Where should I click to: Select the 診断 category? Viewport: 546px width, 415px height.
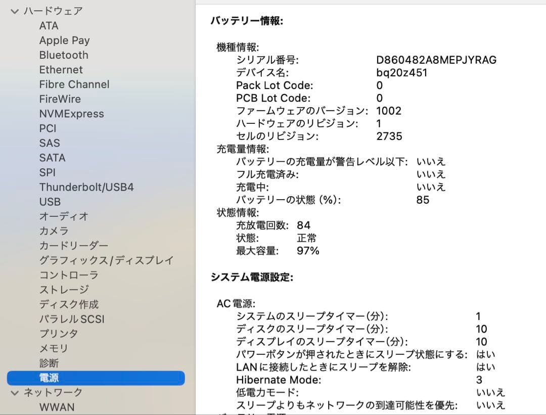click(48, 363)
